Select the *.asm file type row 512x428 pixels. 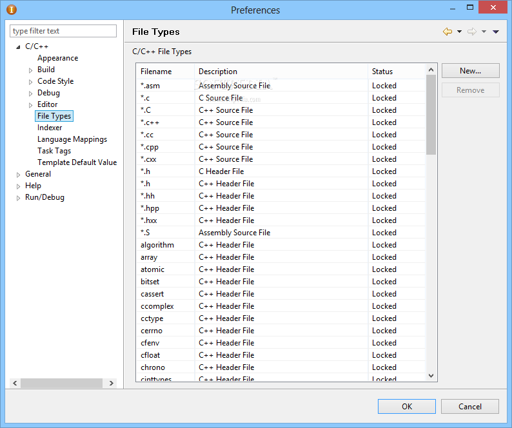pos(281,86)
